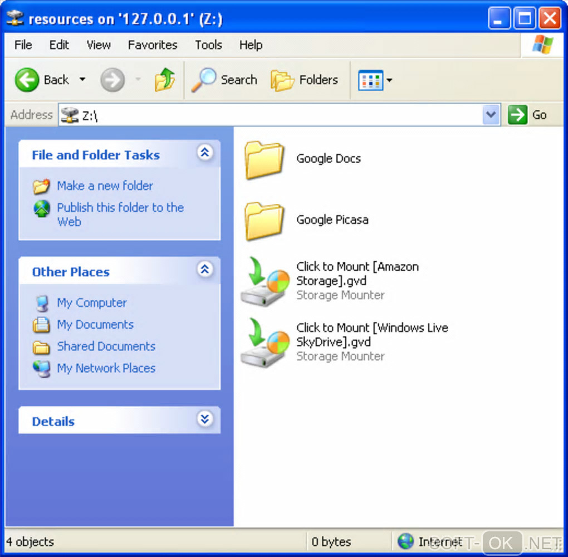Click the Internet zone globe icon
This screenshot has width=568, height=557.
click(405, 541)
